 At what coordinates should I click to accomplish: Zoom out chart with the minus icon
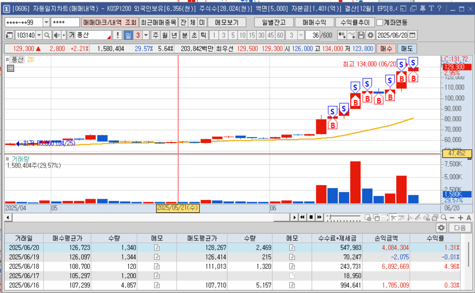coord(452,218)
